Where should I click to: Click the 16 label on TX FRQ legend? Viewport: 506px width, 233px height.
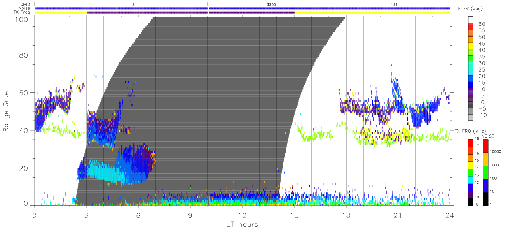click(x=477, y=153)
